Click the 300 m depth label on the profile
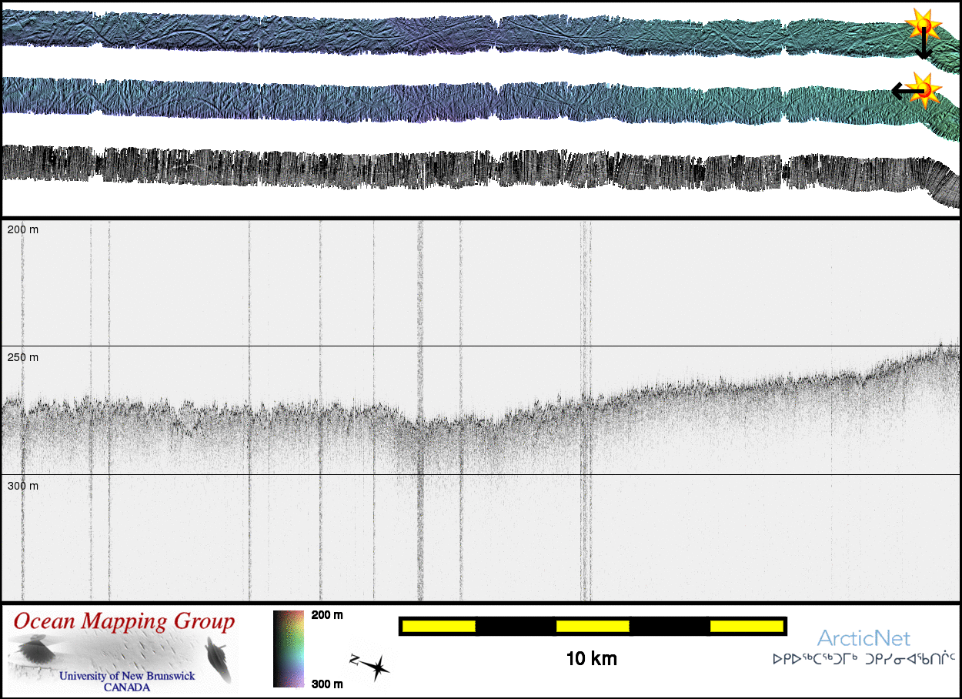 [x=22, y=486]
